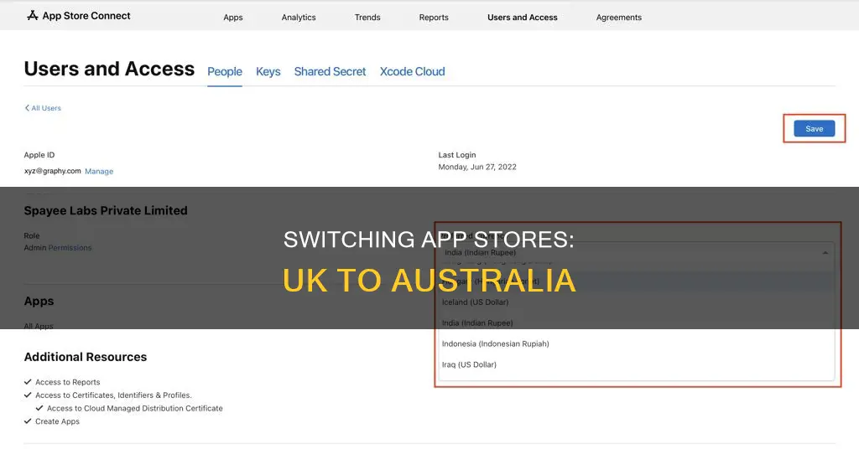Click the Save button

tap(814, 128)
